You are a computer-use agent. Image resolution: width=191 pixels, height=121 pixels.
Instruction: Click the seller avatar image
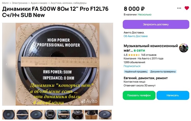(x=184, y=48)
